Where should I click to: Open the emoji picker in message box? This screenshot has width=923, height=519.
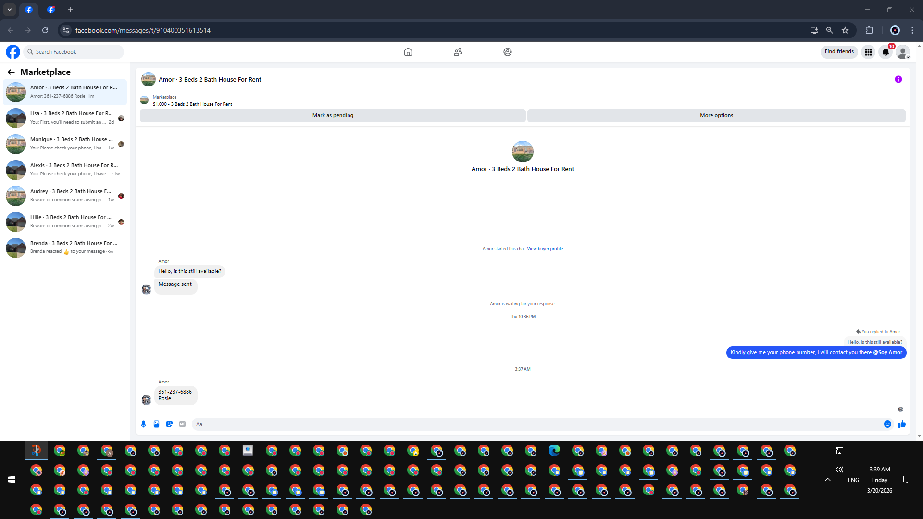[887, 424]
